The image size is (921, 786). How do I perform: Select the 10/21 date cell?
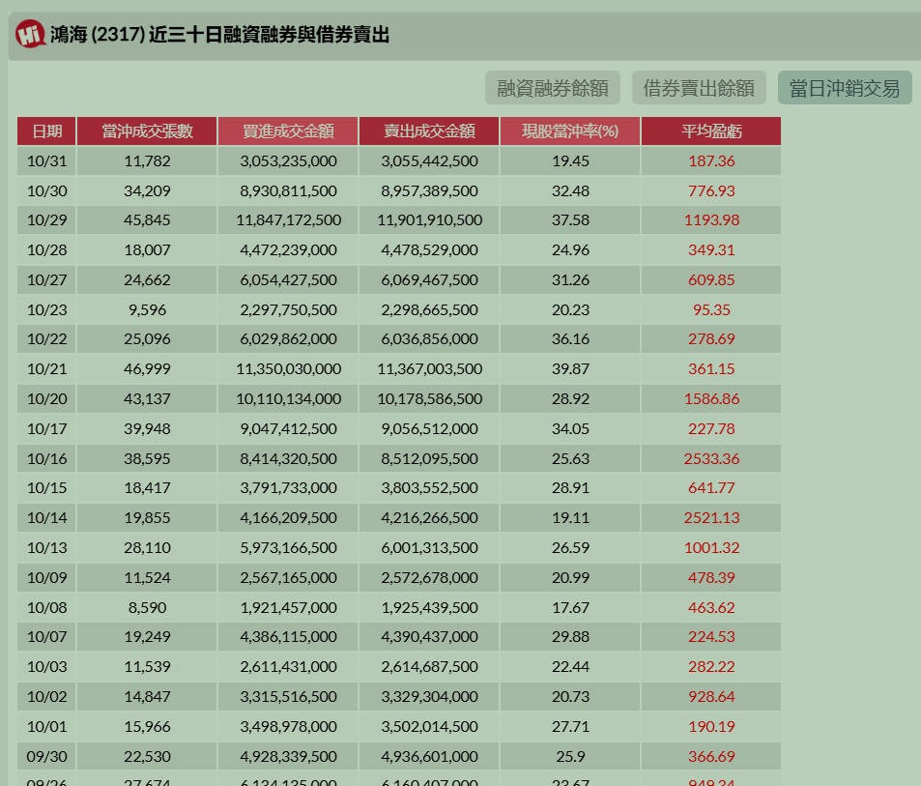[x=47, y=369]
